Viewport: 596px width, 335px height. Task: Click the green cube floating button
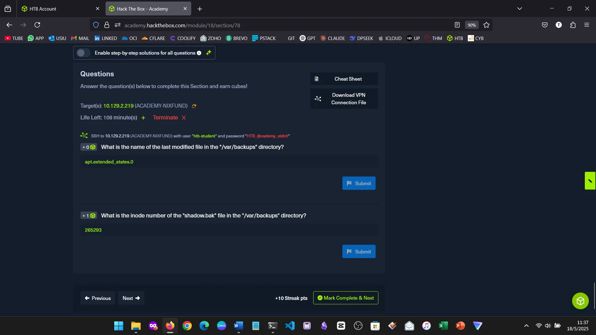[x=580, y=301]
